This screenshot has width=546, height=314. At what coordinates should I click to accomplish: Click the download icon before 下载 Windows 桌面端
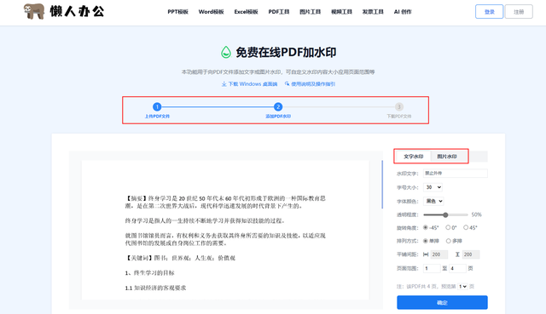click(x=224, y=84)
